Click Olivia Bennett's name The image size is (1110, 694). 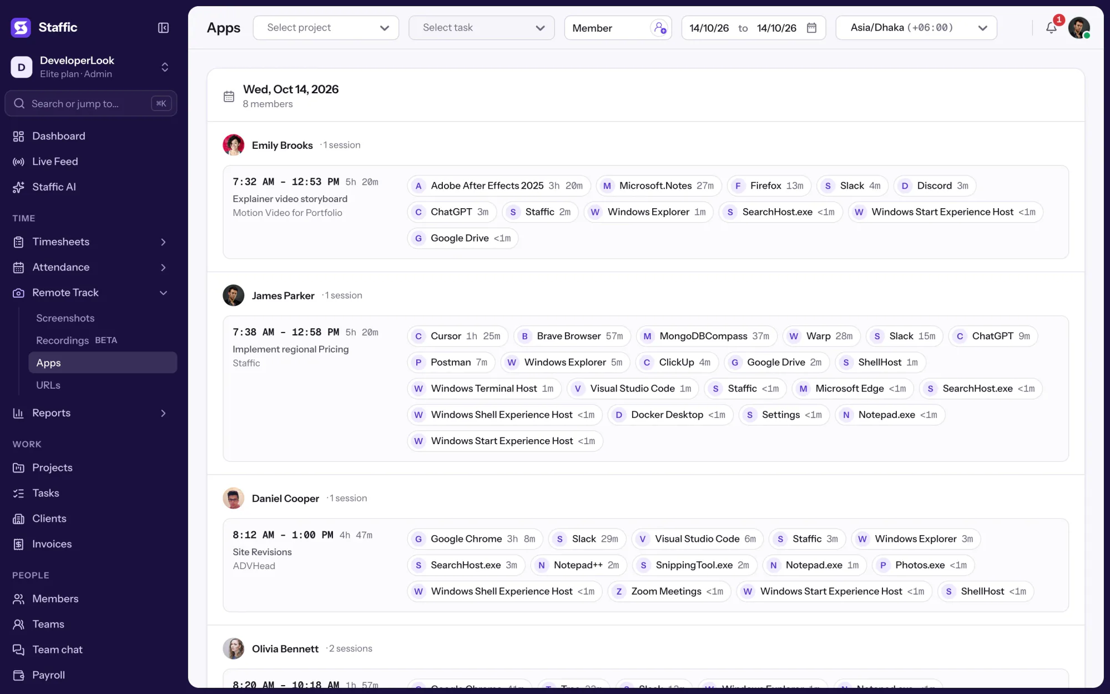(285, 648)
